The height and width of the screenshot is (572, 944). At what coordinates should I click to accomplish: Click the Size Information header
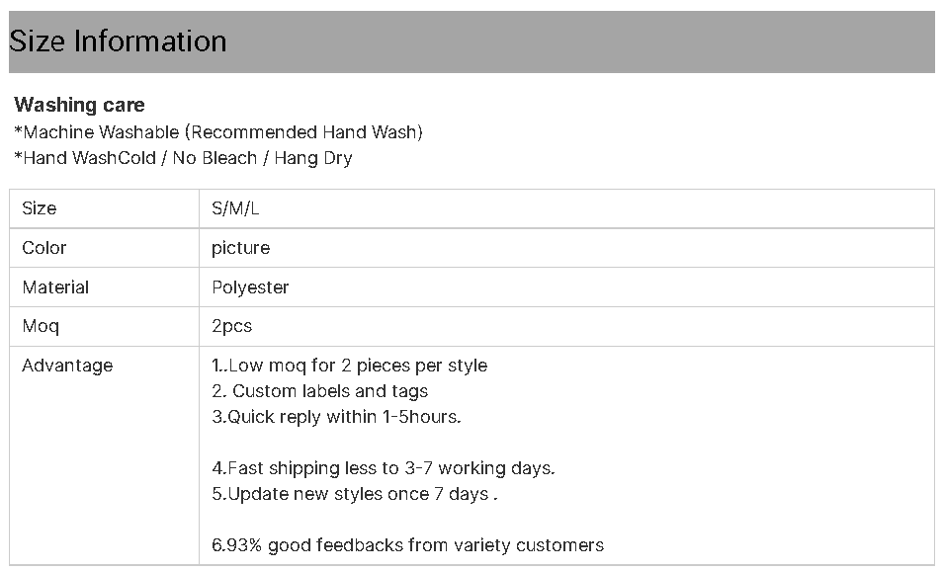coord(118,41)
